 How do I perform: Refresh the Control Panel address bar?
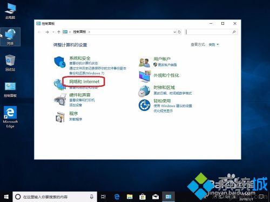179,32
